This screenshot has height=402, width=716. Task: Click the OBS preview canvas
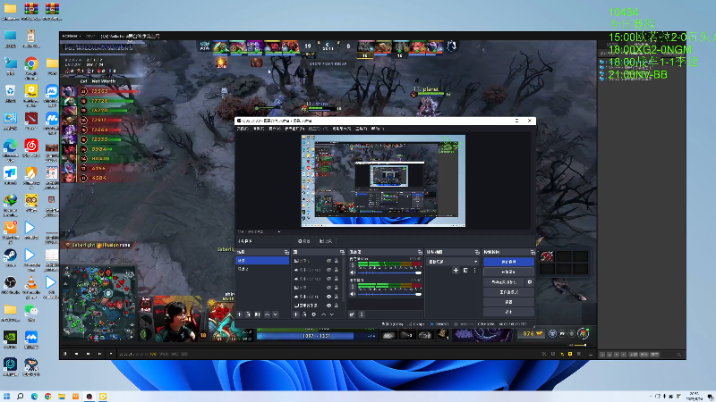point(383,180)
